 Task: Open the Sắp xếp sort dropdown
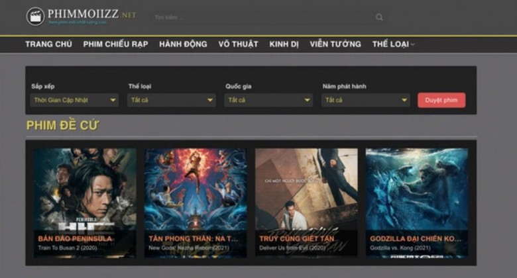[75, 101]
